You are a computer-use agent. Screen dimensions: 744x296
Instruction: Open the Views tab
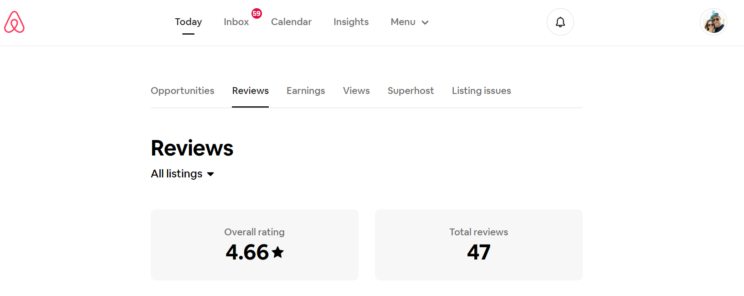[x=356, y=91]
